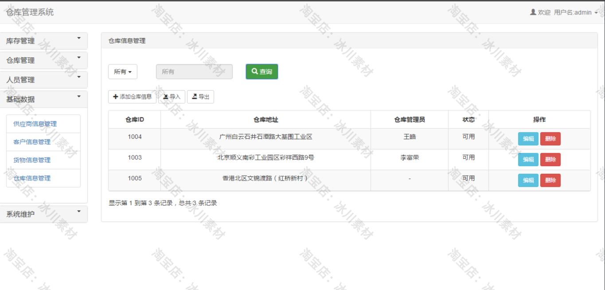Open 供应商信息管理 menu item
Viewport: 605px width, 290px height.
[x=43, y=124]
